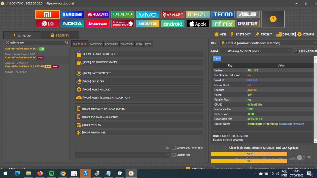The image size is (317, 178).
Task: Enable the Custom EMI checkbox
Action: click(174, 155)
